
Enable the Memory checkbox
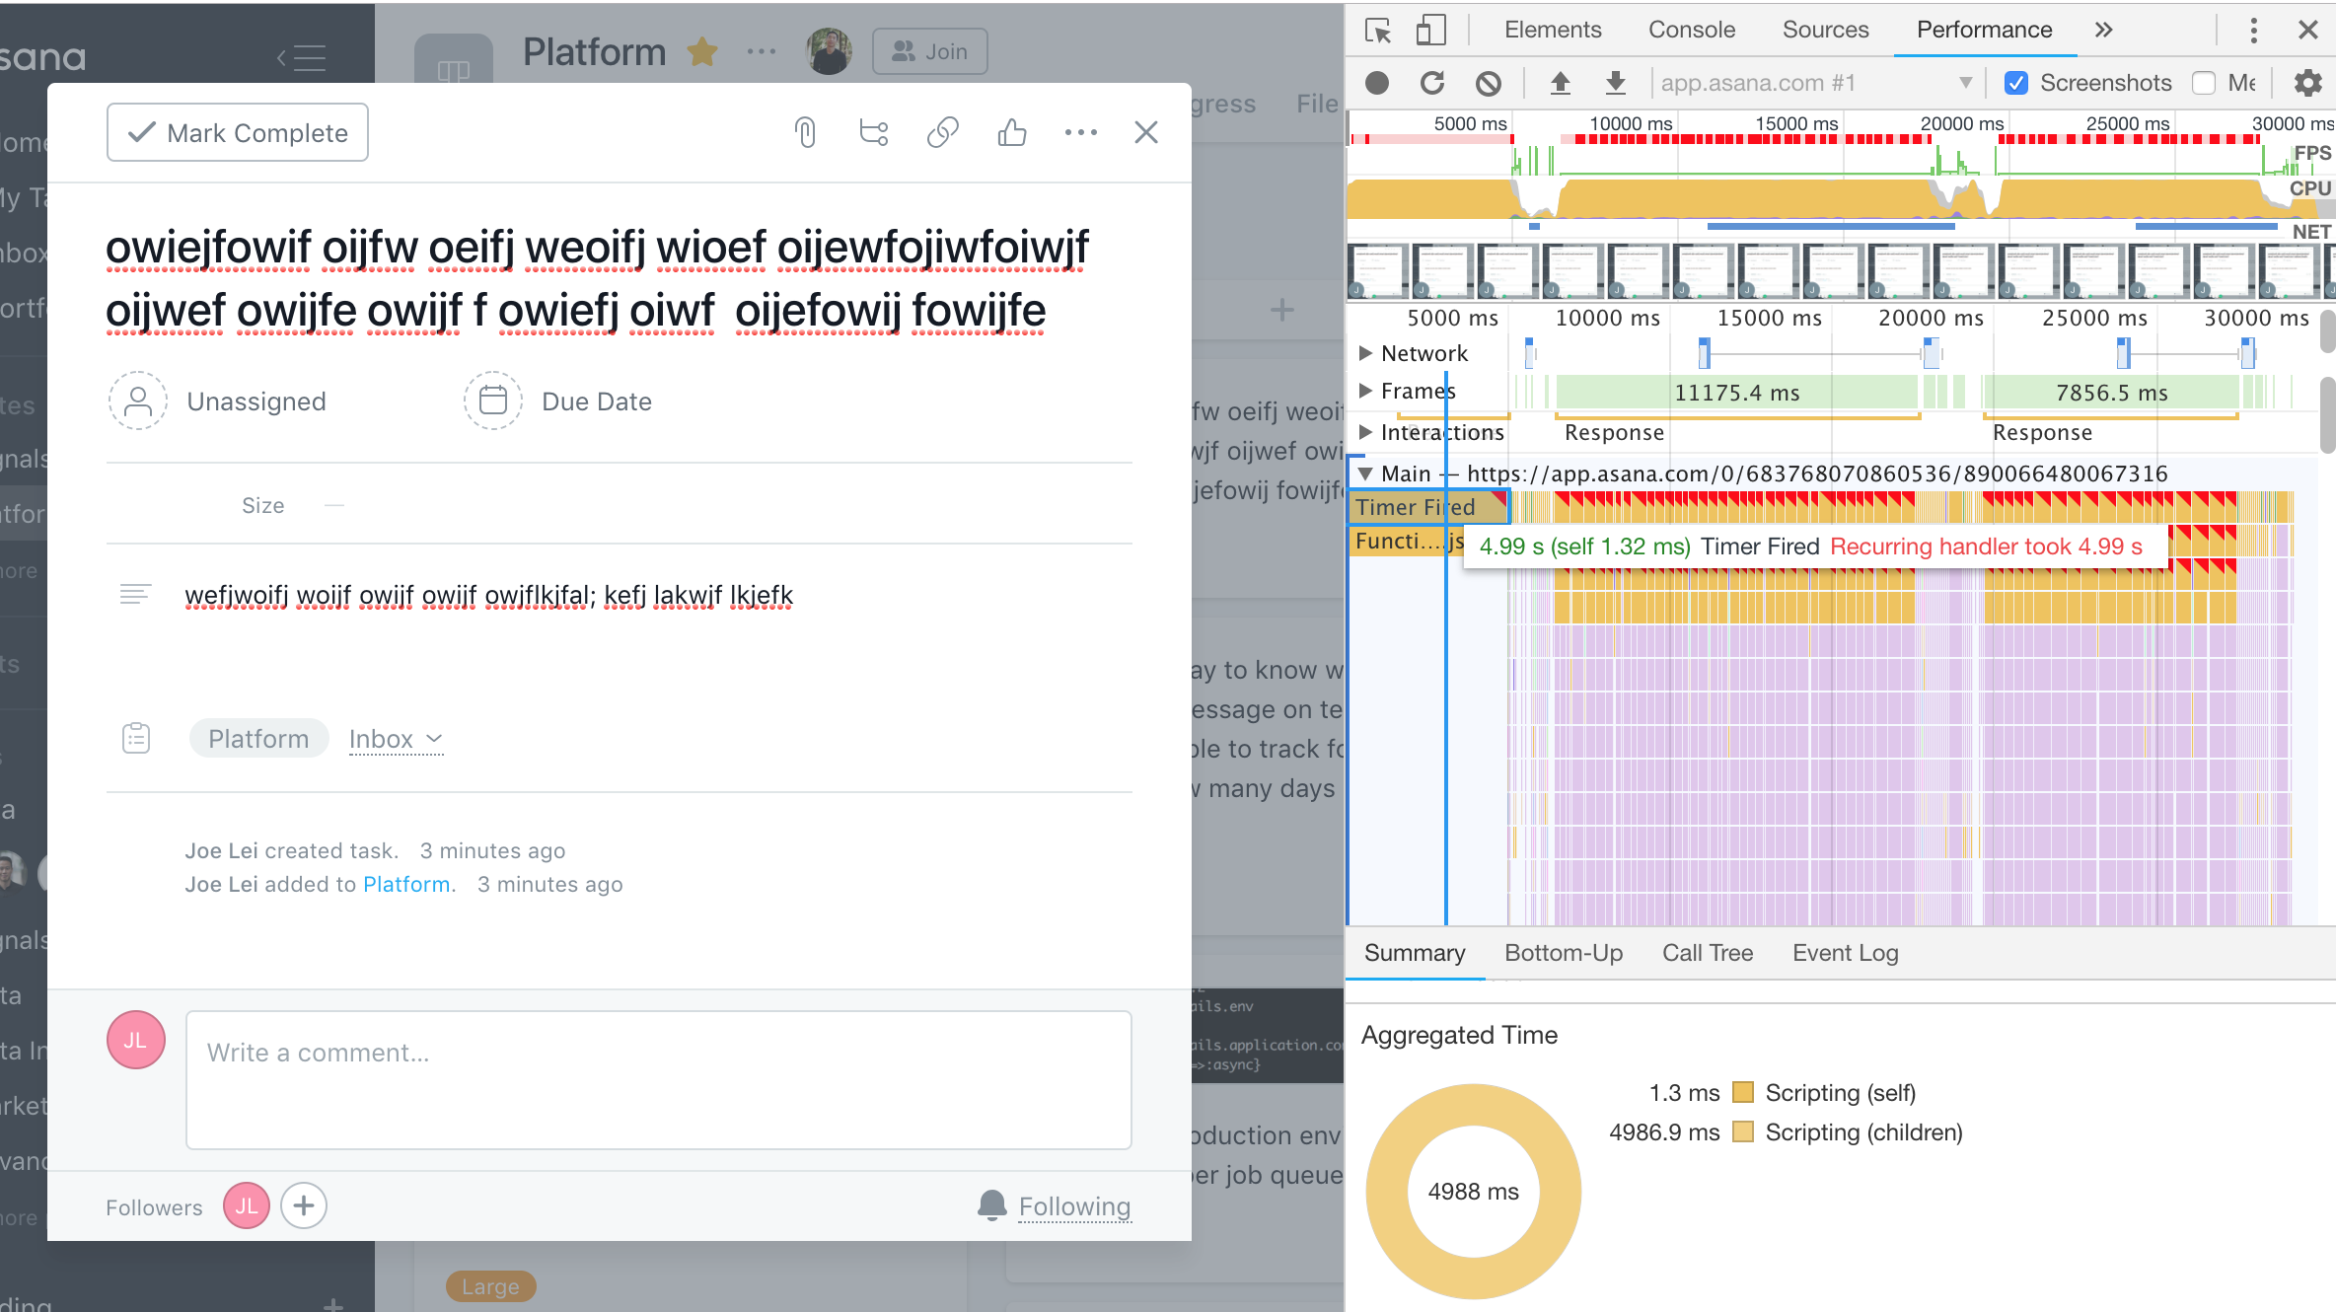(x=2204, y=83)
